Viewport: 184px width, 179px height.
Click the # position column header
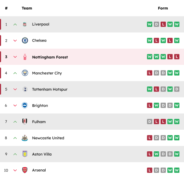(6, 8)
